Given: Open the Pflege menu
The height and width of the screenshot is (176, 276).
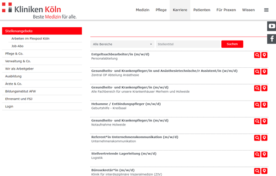Looking at the screenshot, I should coord(161,10).
